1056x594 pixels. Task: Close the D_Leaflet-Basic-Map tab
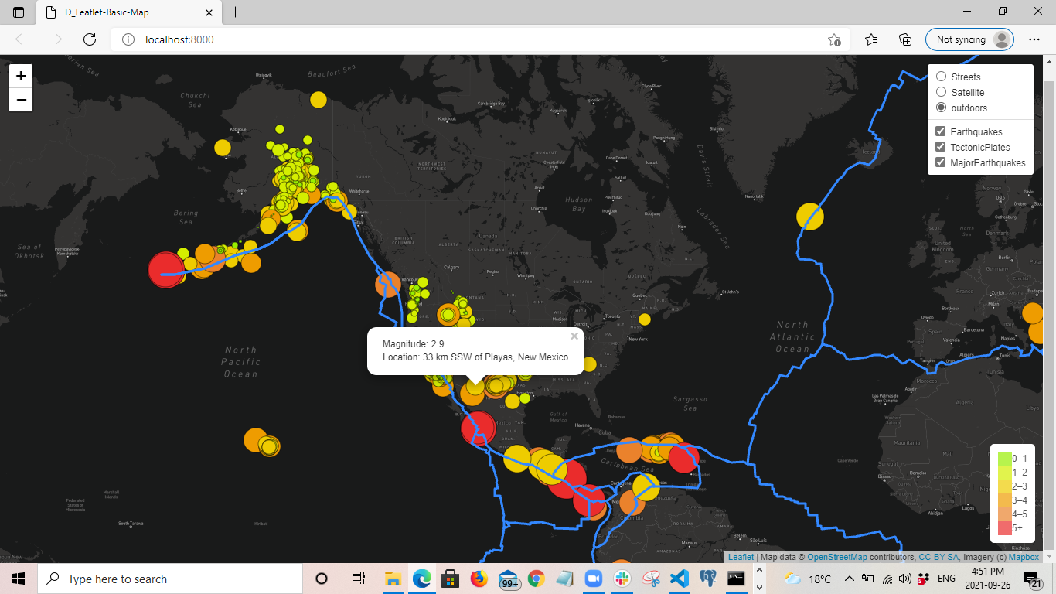209,12
